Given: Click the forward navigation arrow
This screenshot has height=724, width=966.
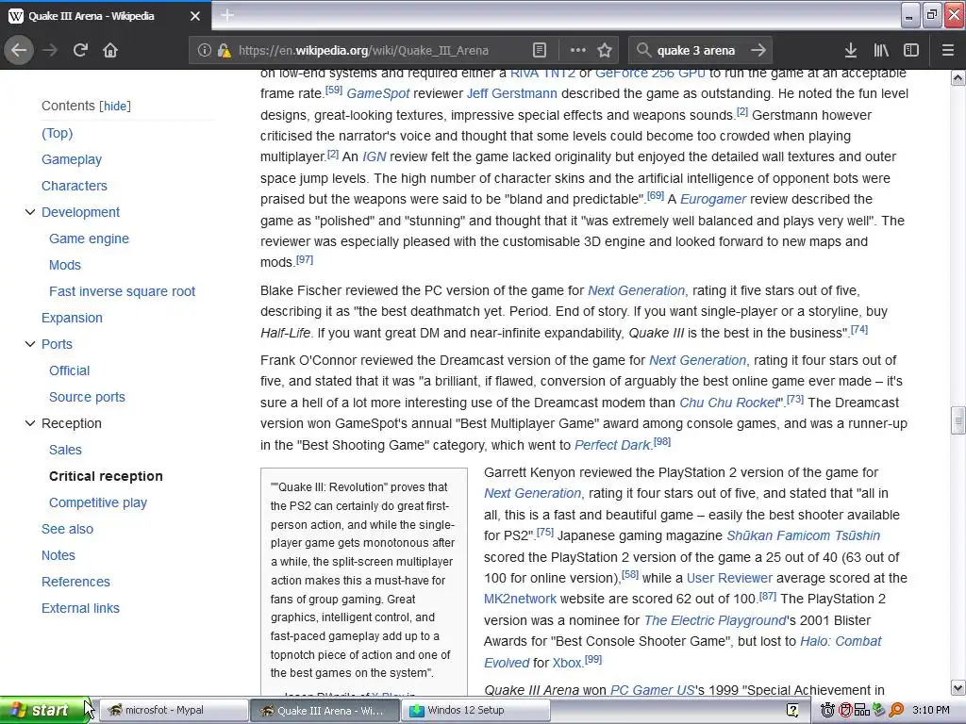Looking at the screenshot, I should point(50,51).
